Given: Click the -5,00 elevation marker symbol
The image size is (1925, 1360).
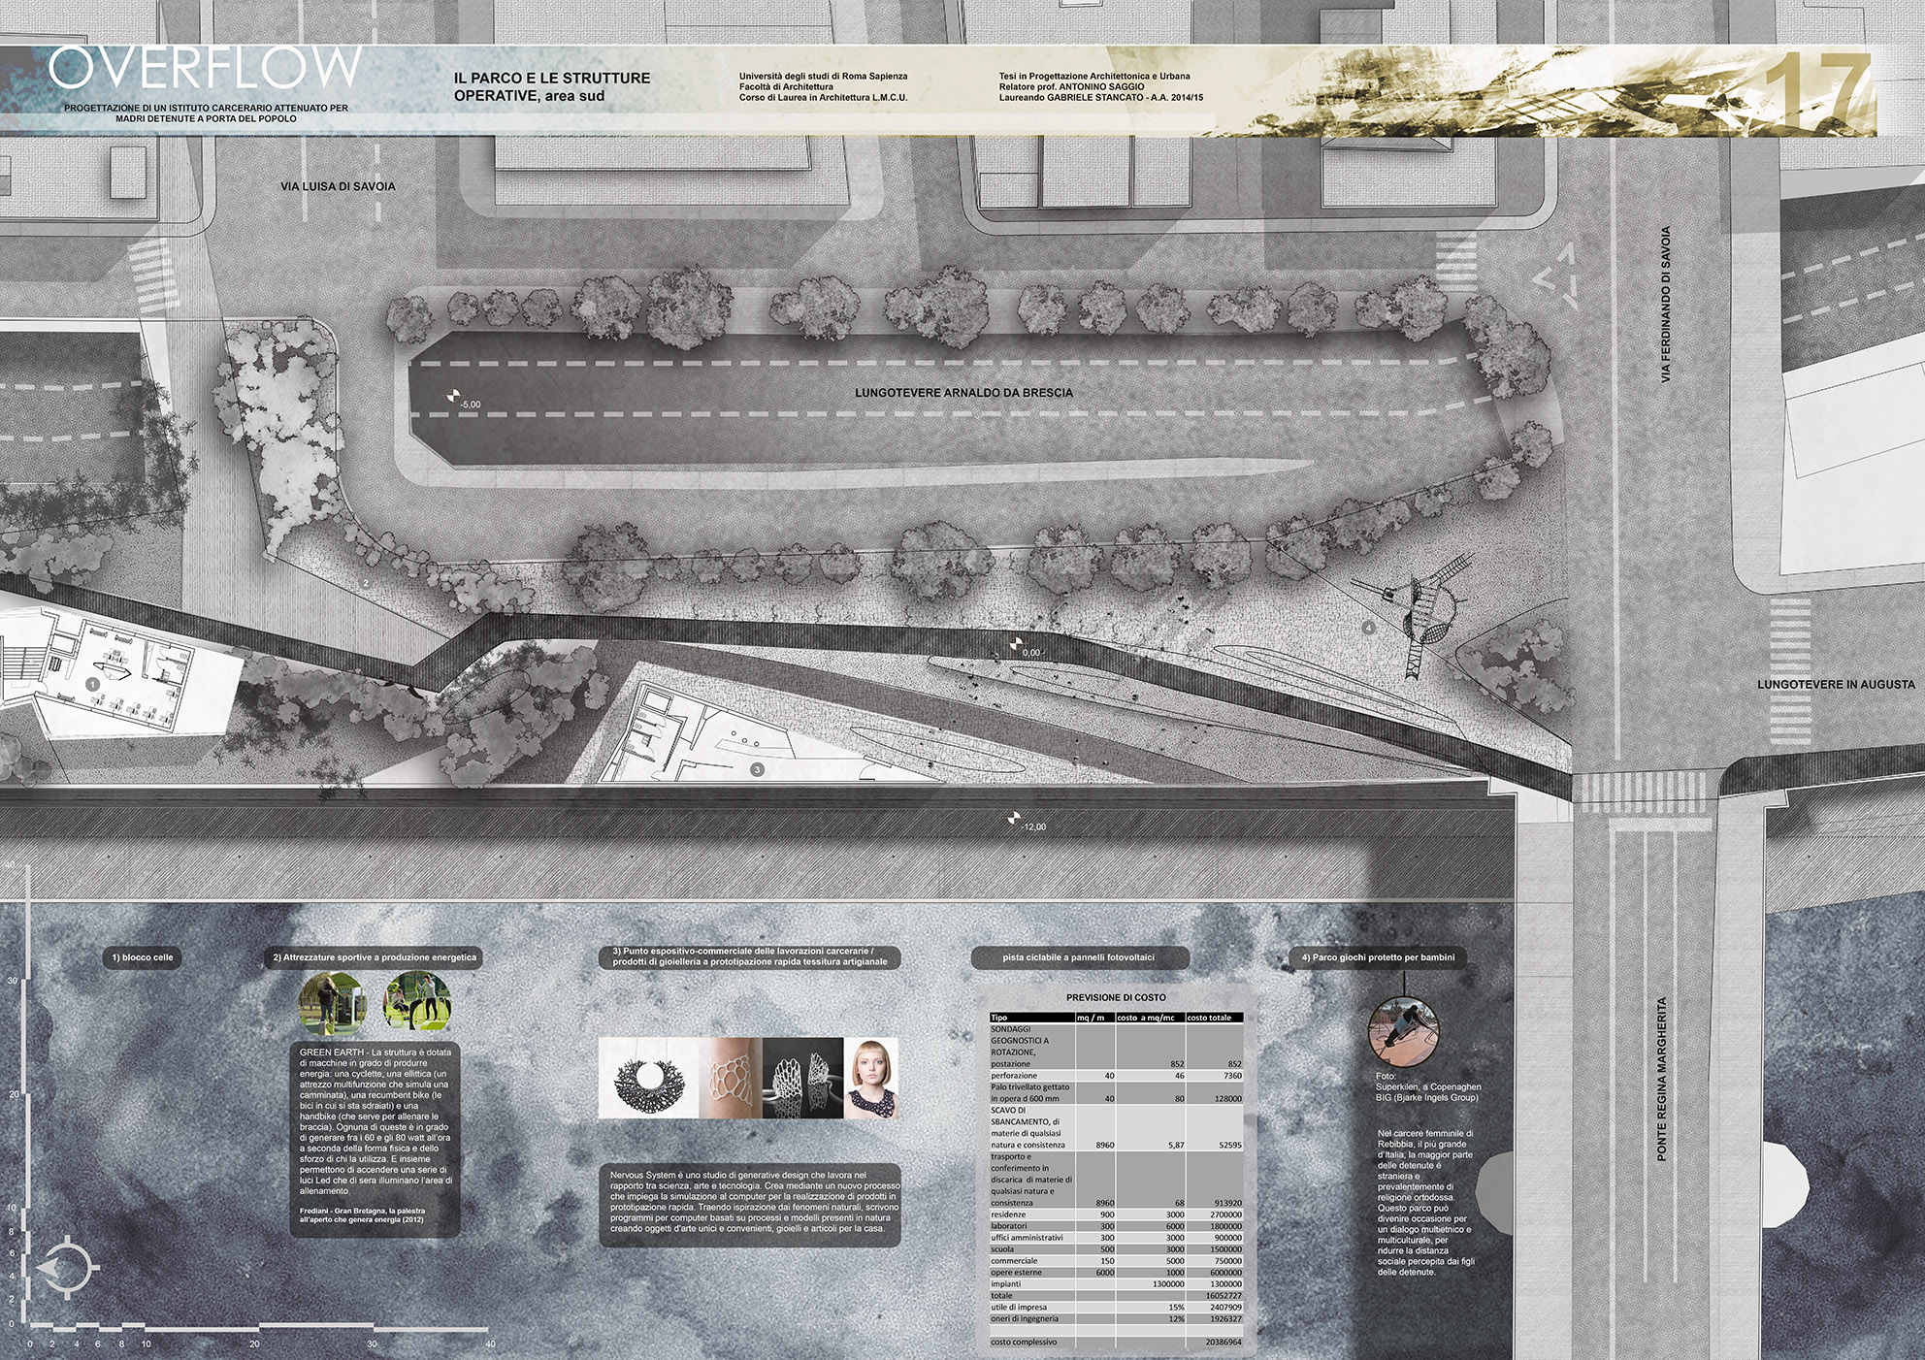Looking at the screenshot, I should 451,396.
